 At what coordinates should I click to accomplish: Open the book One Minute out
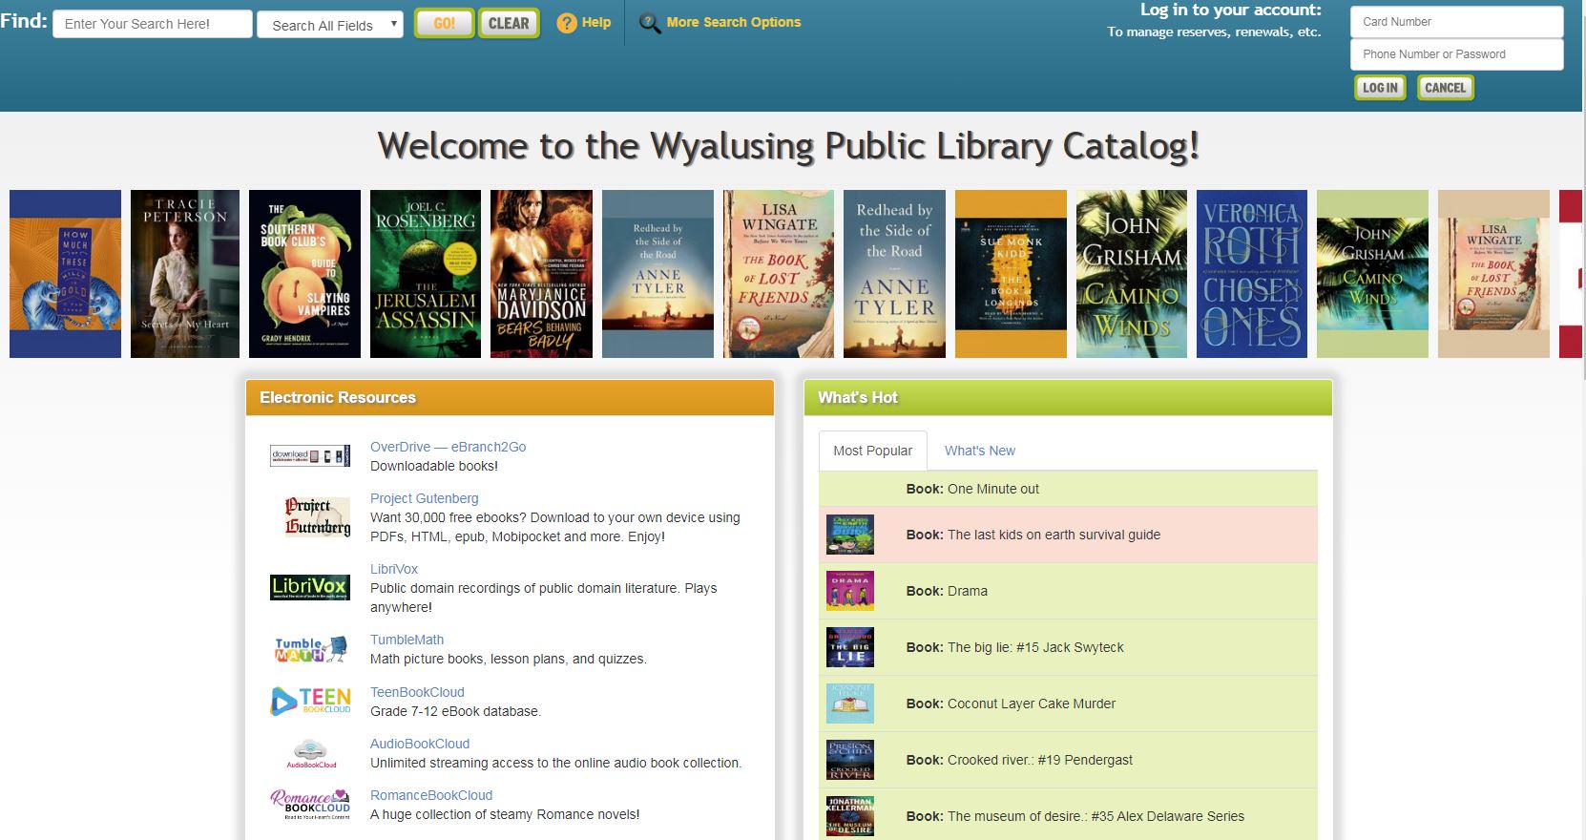[1068, 489]
